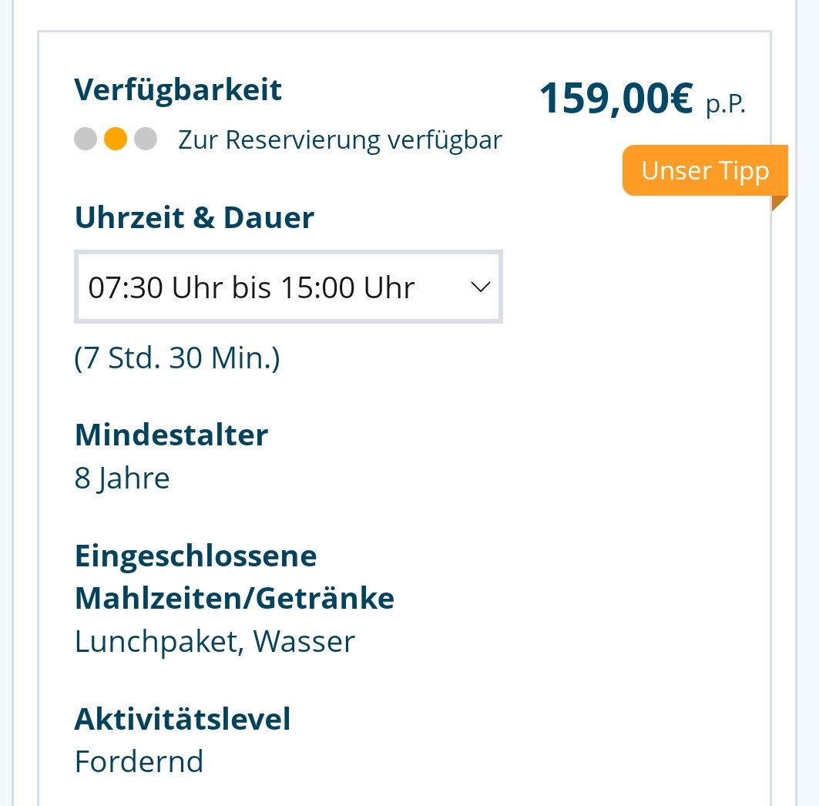The width and height of the screenshot is (819, 806).
Task: Open the '07:30 Uhr bis 15:00 Uhr' dropdown
Action: [x=288, y=287]
